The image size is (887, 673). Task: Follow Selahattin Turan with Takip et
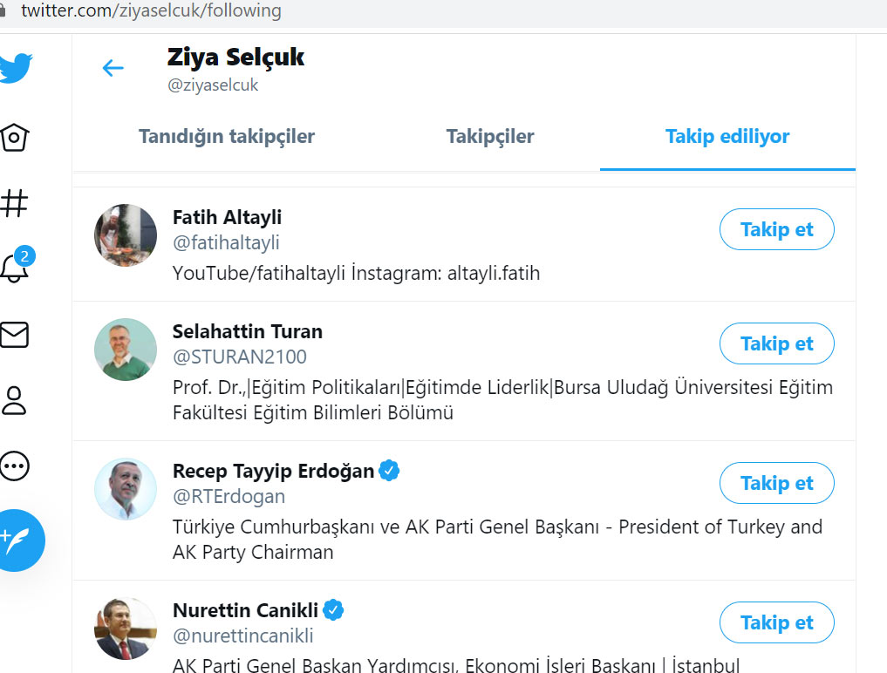776,344
